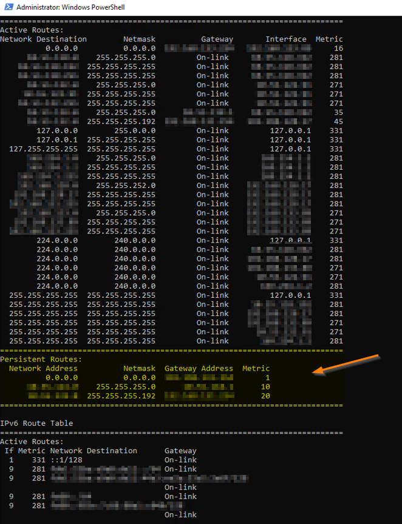
Task: Select 'Active Routes:' under IPv6 Route Table
Action: (x=32, y=442)
